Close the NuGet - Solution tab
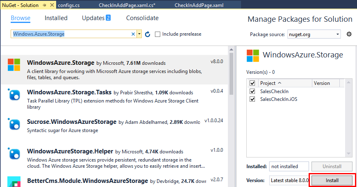 [x=52, y=5]
